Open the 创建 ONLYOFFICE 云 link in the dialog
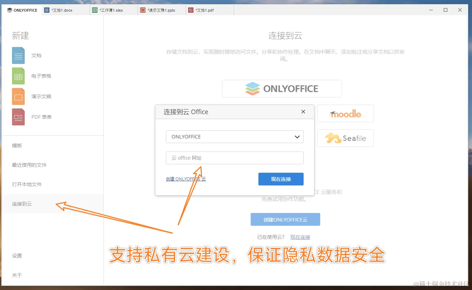Image resolution: width=472 pixels, height=290 pixels. 186,179
